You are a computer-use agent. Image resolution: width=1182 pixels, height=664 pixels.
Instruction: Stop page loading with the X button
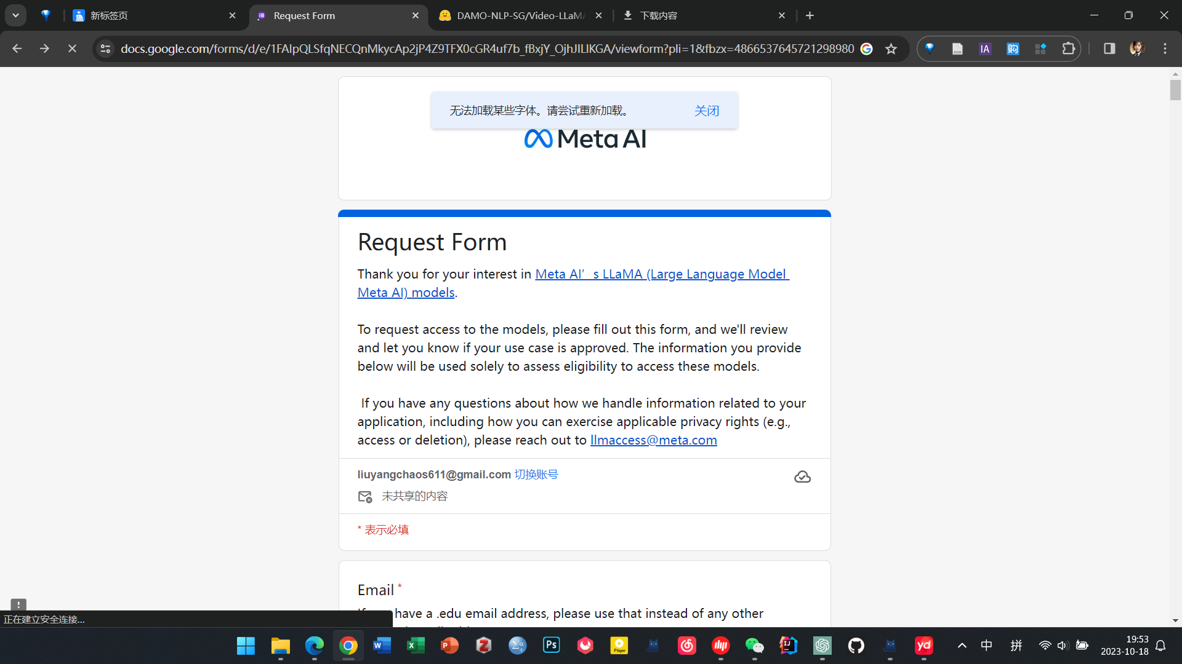pyautogui.click(x=72, y=49)
